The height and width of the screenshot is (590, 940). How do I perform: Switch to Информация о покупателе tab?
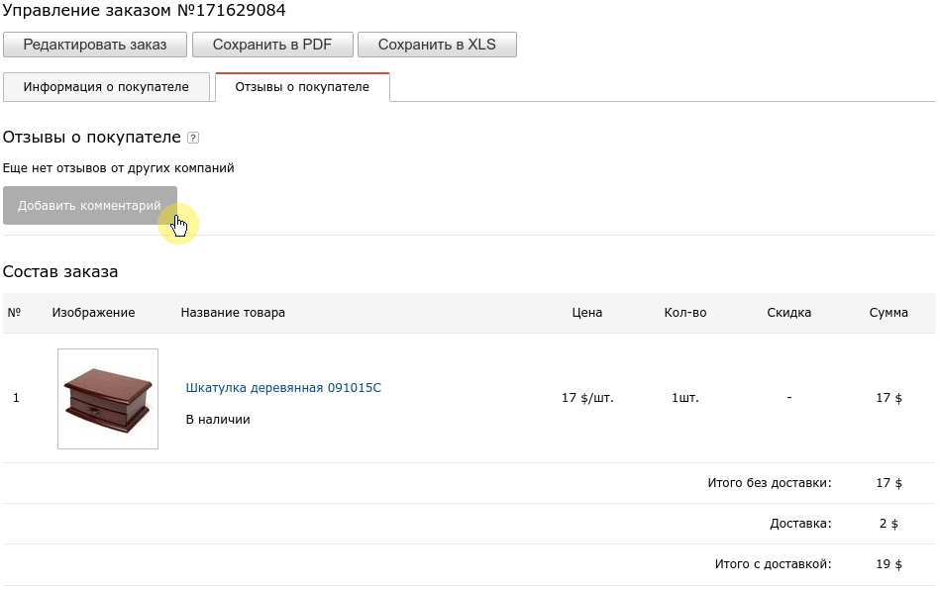click(106, 87)
